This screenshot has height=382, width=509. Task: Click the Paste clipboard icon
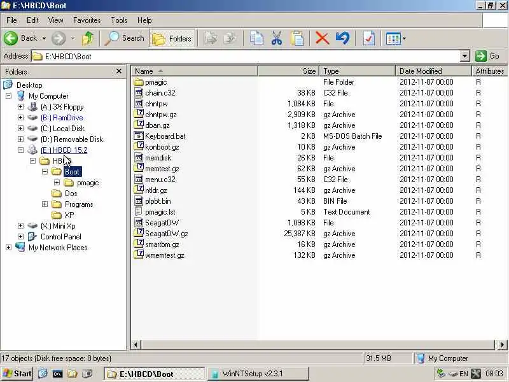pyautogui.click(x=297, y=38)
